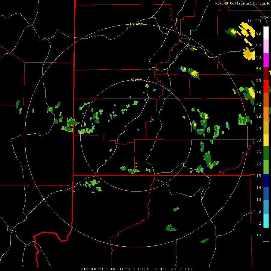
Task: Click the medium blue legend swatch
Action: coord(266,194)
